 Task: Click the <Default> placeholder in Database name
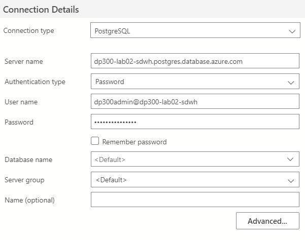[110, 159]
